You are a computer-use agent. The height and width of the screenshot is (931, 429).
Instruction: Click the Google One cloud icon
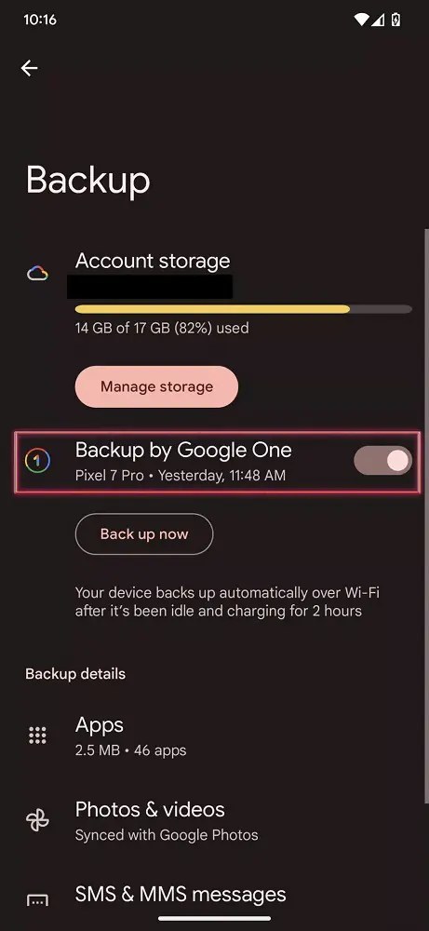(x=37, y=274)
